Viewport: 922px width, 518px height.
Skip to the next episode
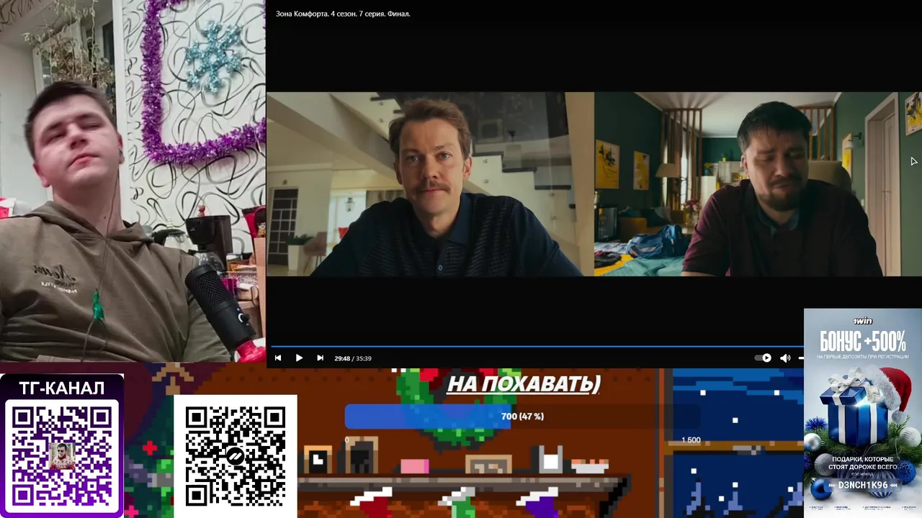point(320,358)
